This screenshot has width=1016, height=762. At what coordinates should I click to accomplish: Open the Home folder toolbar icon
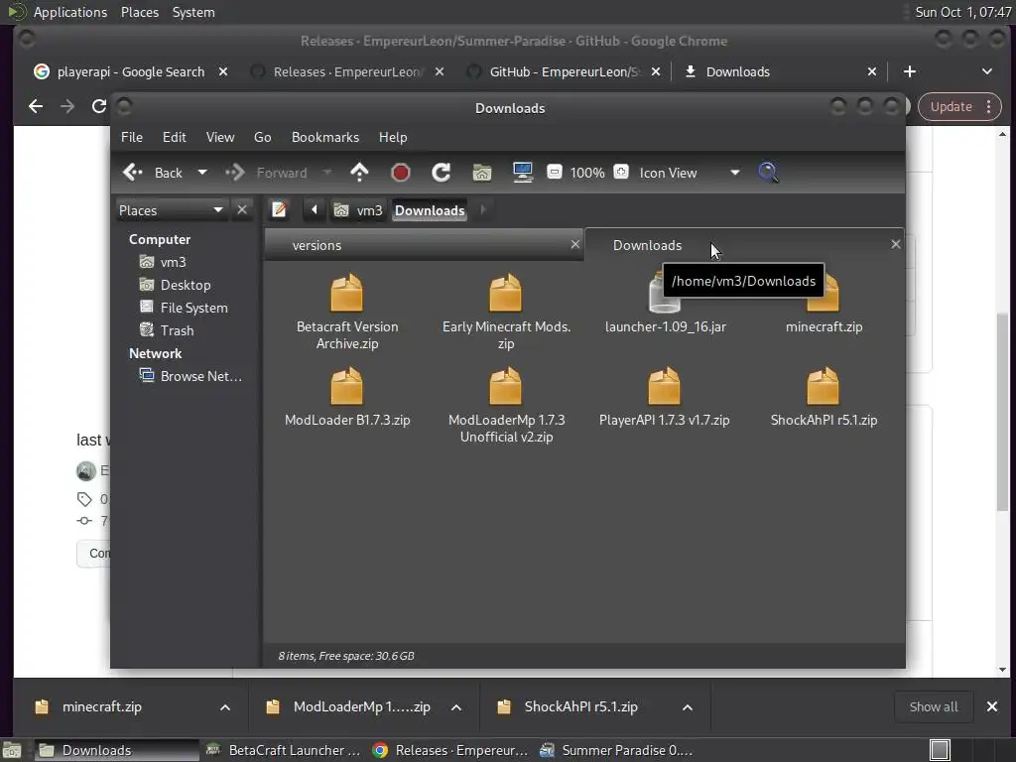[482, 173]
